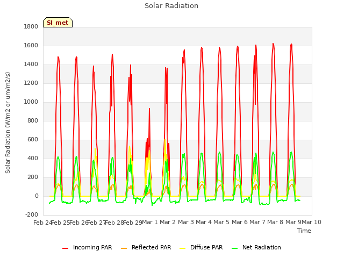This screenshot has width=344, height=258.
Task: Click the Mar 4 x-axis tick label
Action: [x=204, y=222]
